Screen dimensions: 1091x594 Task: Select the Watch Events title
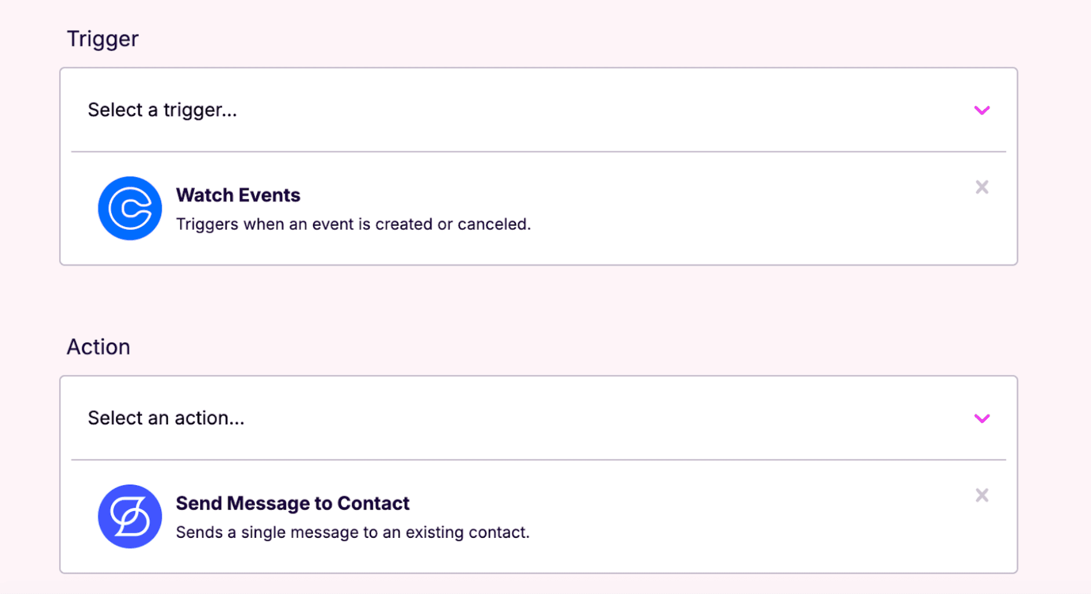[238, 195]
